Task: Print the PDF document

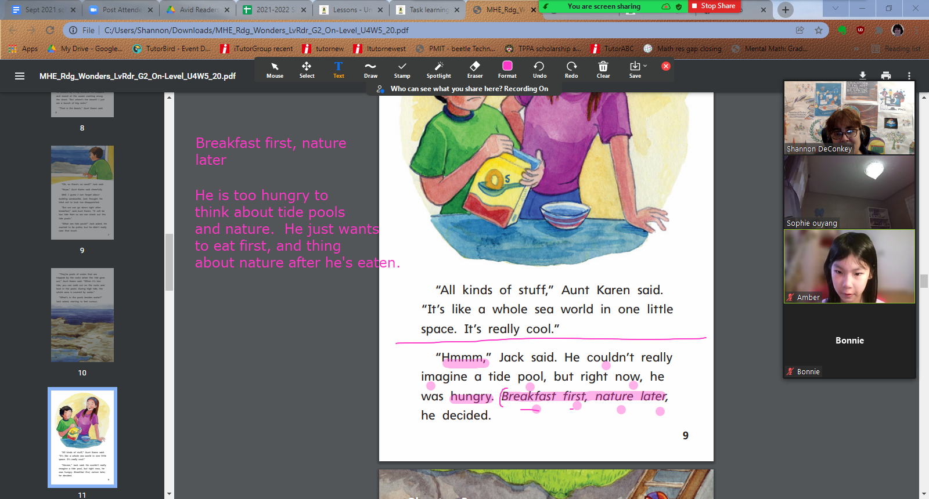Action: (886, 75)
